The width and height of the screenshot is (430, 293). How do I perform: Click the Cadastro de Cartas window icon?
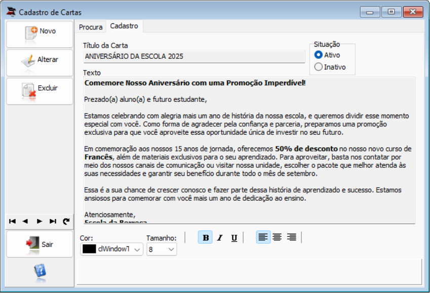11,12
